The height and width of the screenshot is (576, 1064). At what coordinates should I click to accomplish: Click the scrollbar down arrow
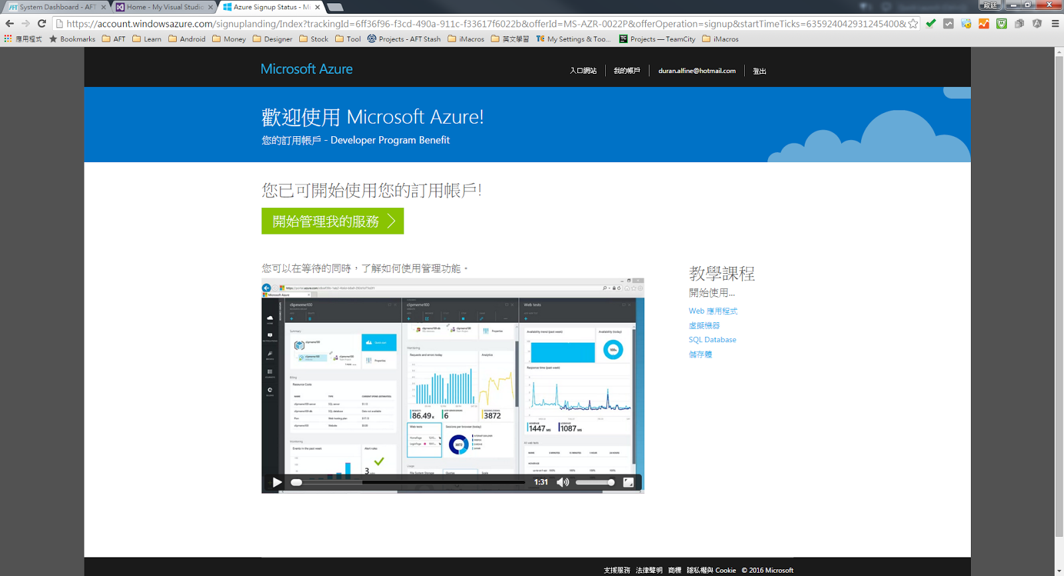pos(1059,571)
